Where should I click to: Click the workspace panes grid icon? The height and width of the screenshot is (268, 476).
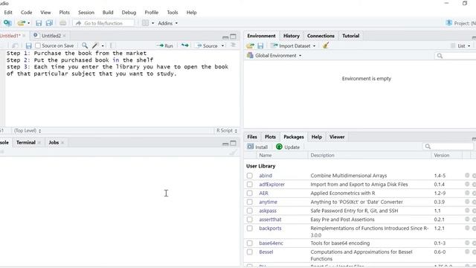tap(146, 23)
